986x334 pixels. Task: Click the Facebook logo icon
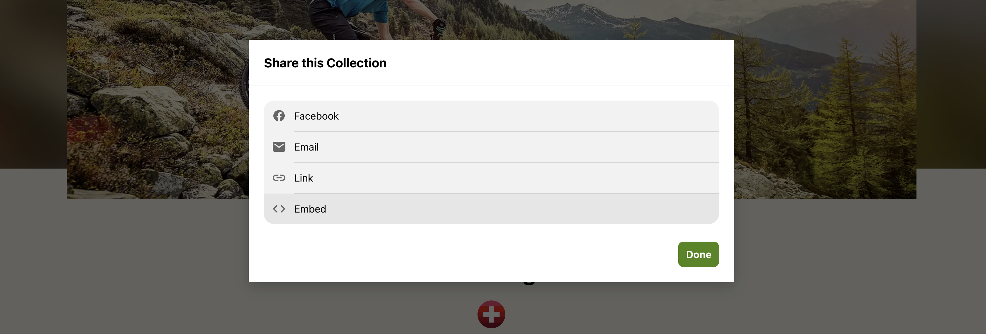pos(279,116)
